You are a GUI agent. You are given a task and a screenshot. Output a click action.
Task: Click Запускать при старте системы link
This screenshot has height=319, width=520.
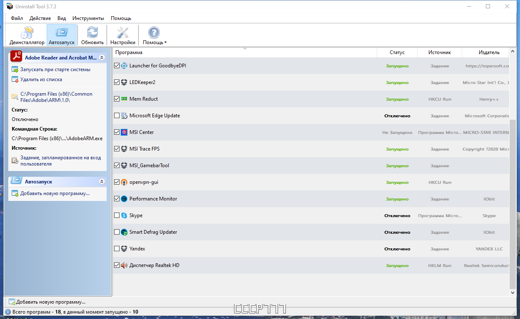[x=55, y=69]
